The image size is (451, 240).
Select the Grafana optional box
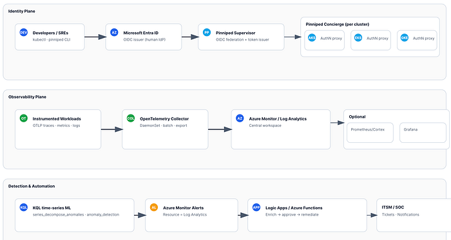point(423,133)
